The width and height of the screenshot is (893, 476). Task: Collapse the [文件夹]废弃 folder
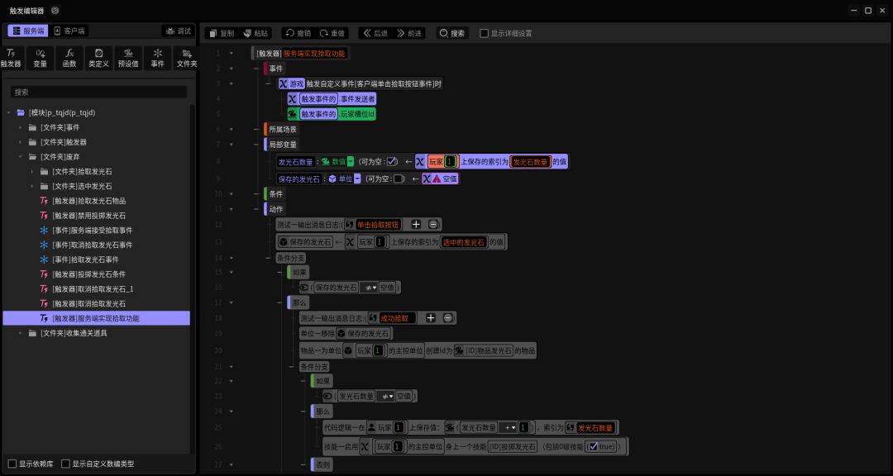click(x=20, y=156)
